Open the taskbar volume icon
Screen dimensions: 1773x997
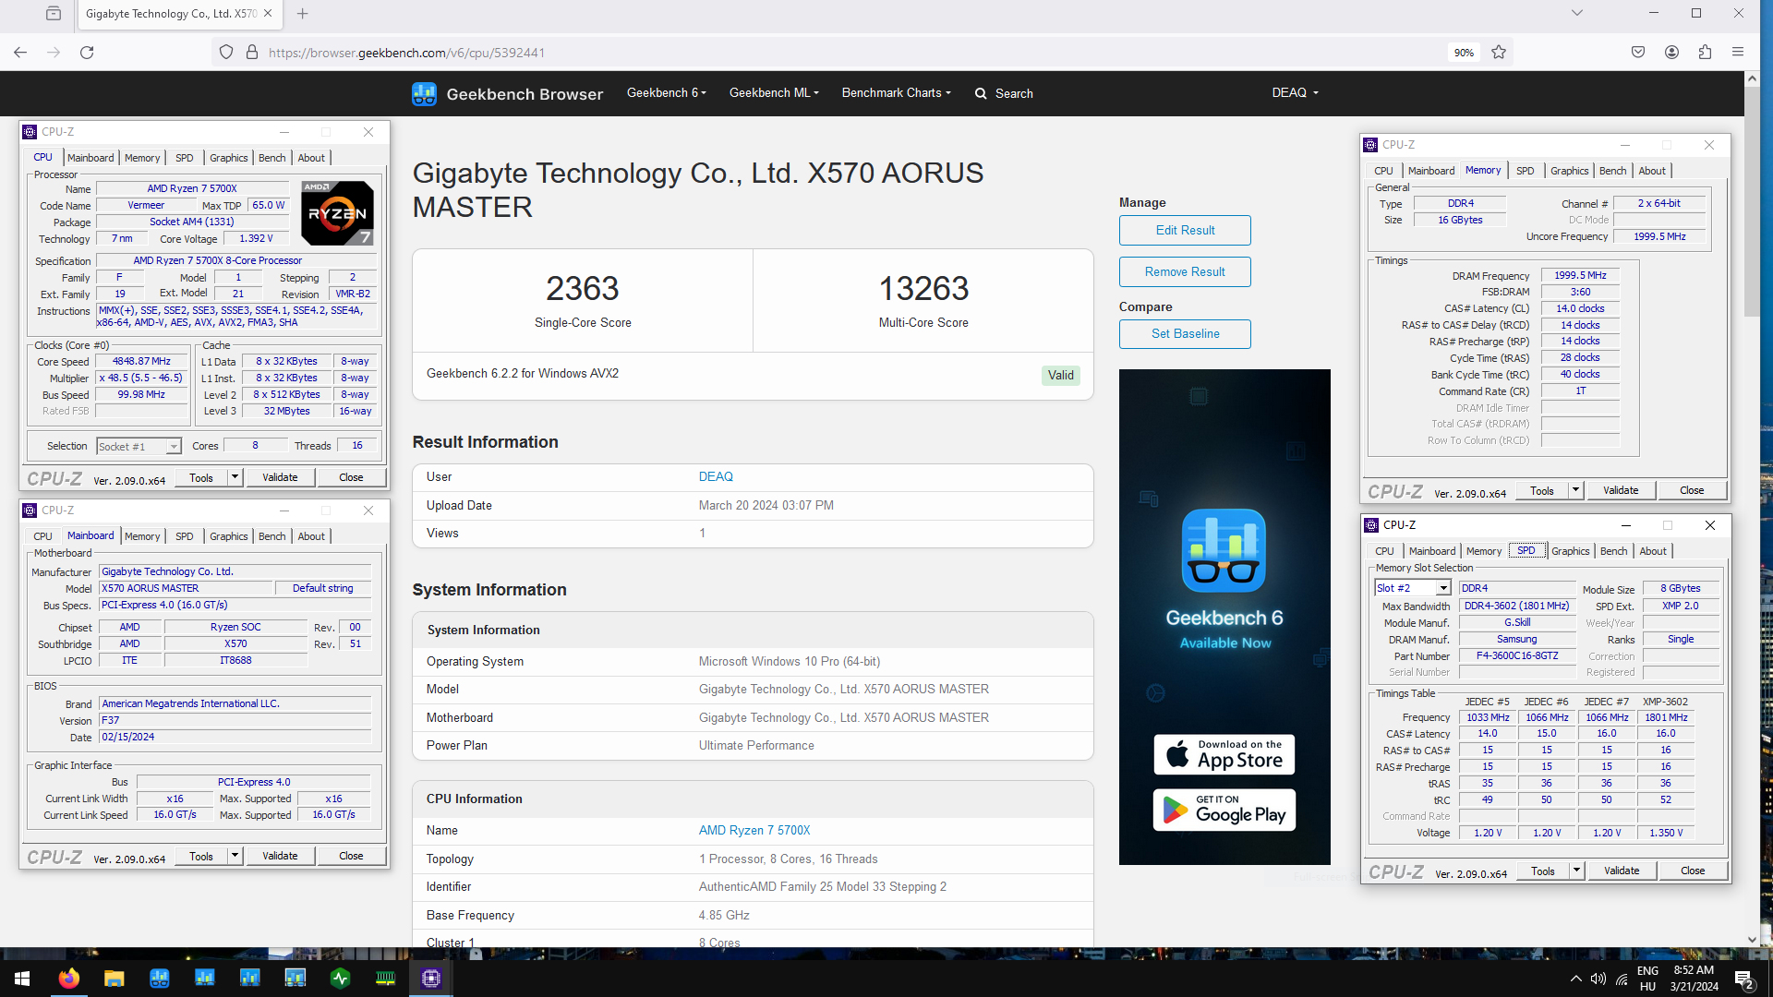click(x=1598, y=979)
